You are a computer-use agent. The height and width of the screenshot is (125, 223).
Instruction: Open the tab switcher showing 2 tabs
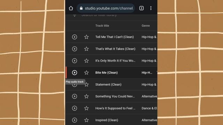point(141,8)
